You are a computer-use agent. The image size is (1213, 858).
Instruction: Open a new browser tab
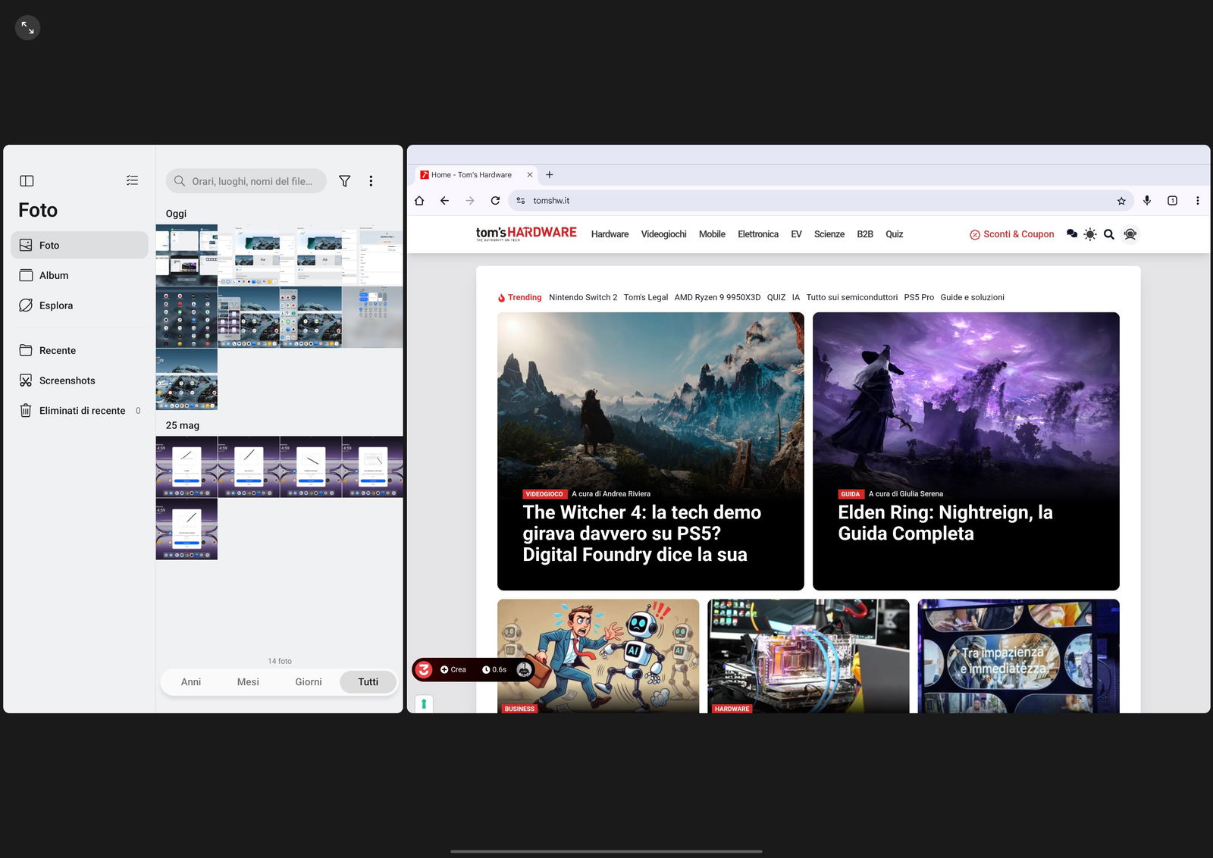(550, 175)
